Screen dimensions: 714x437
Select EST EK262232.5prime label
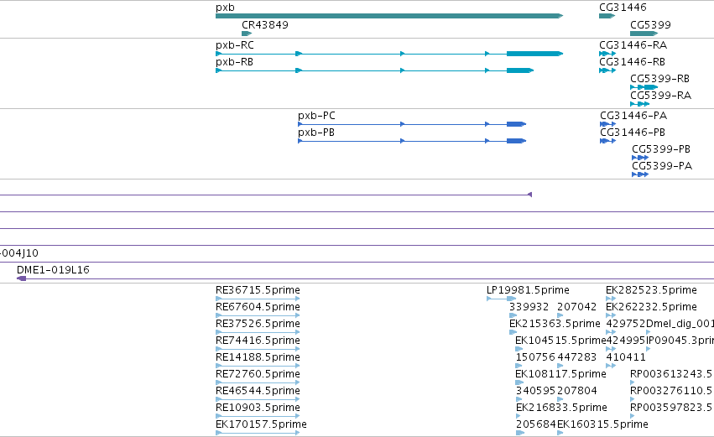651,307
